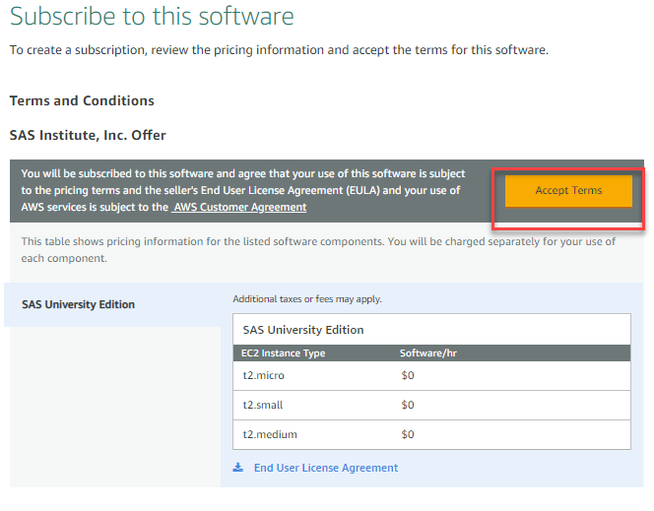Click the EC2 Instance Type column header
Screen dimensions: 654x511
pos(283,352)
